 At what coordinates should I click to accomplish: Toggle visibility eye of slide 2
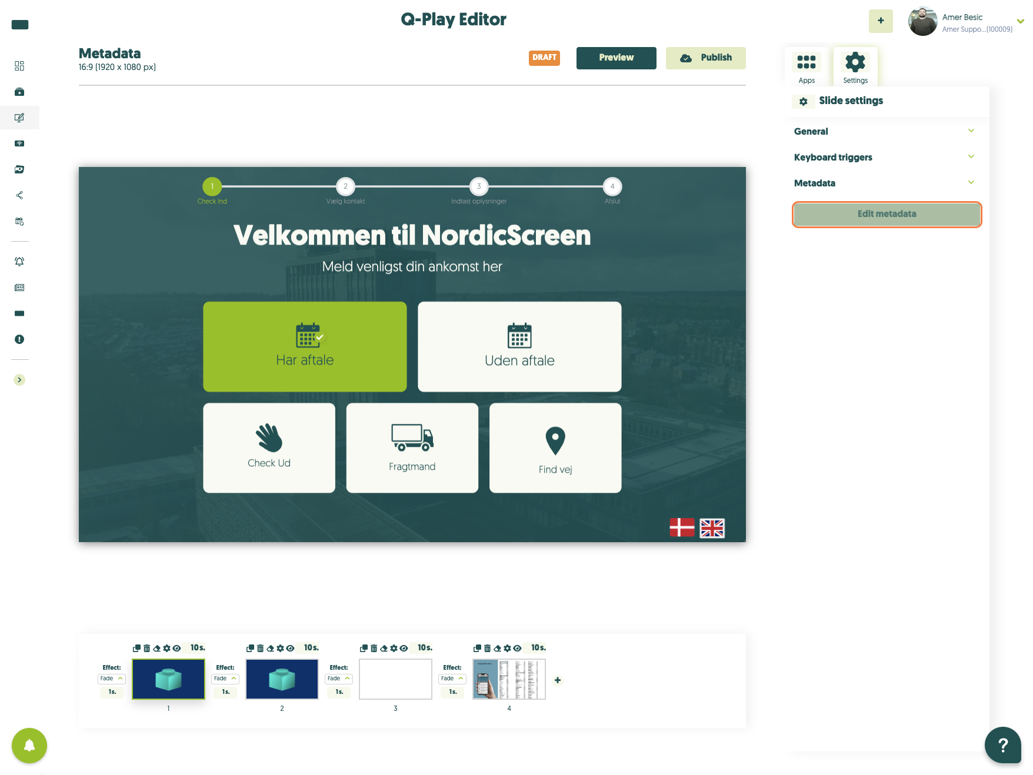[x=290, y=648]
